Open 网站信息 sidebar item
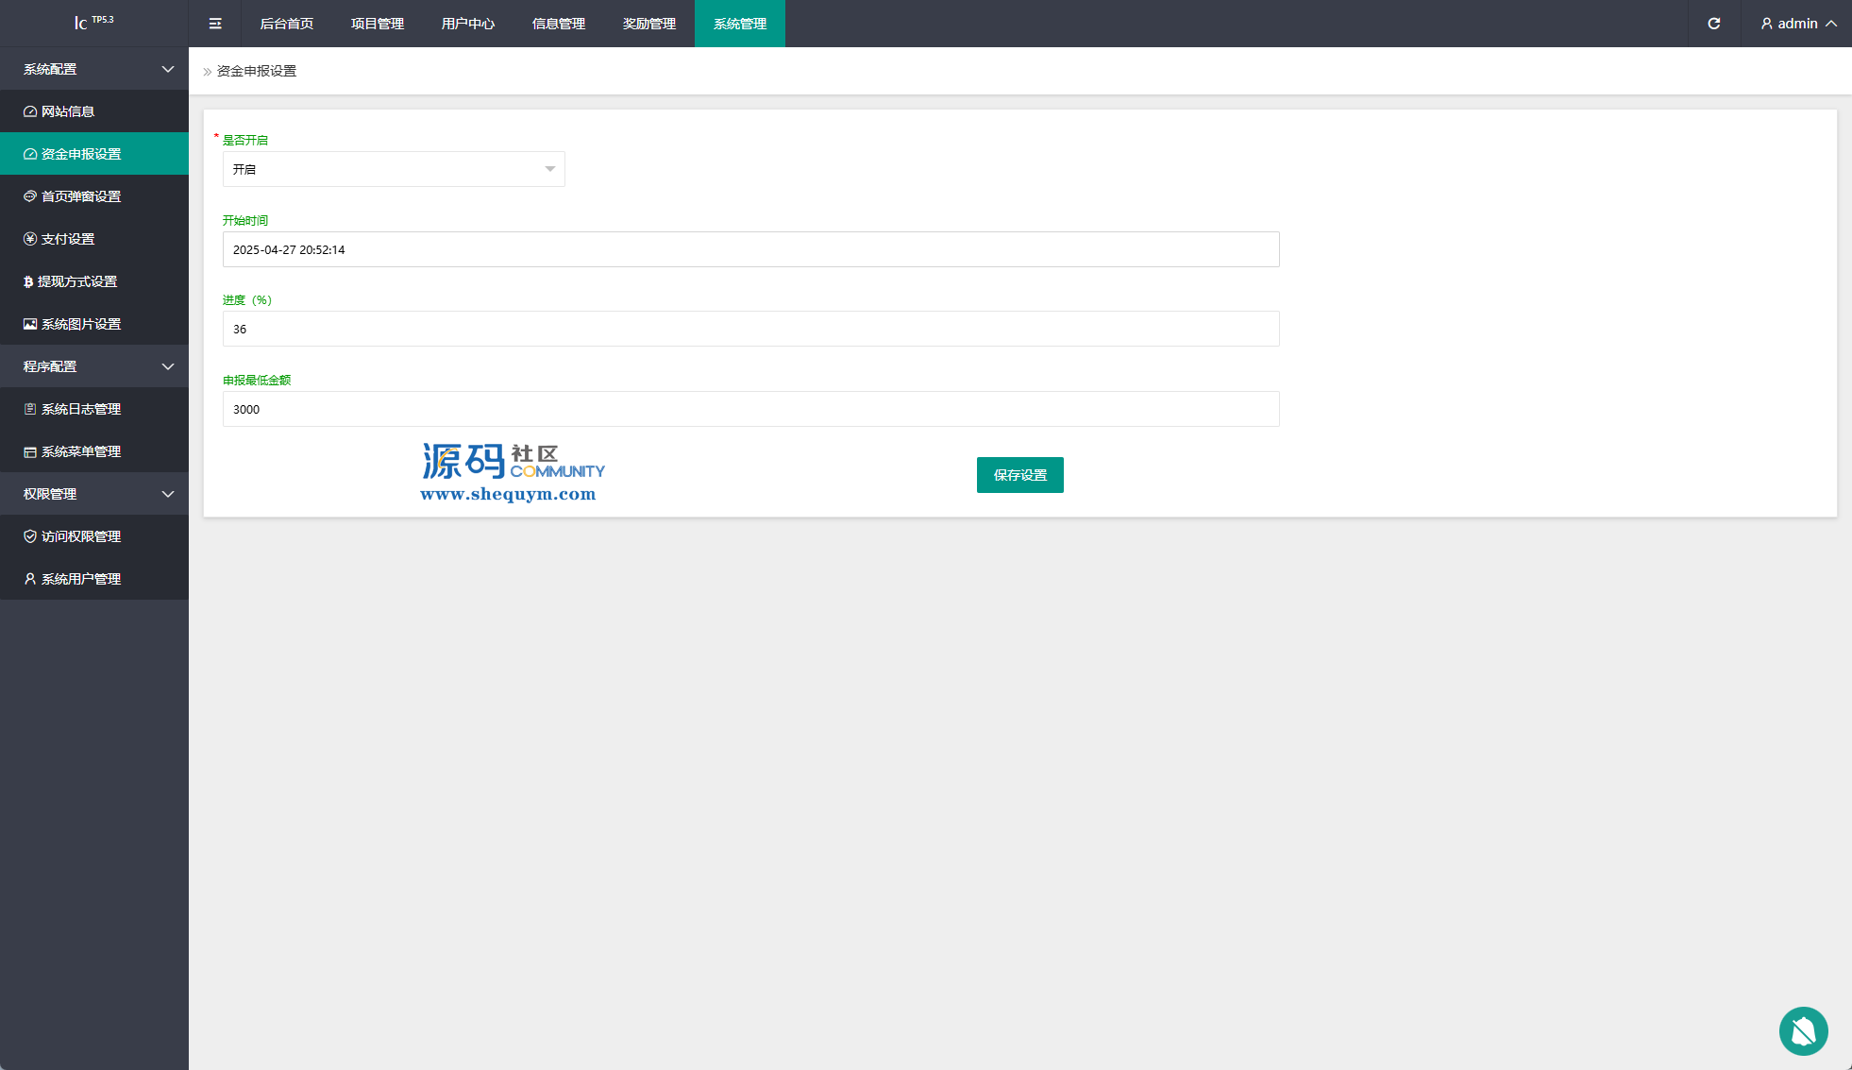1852x1070 pixels. tap(68, 111)
